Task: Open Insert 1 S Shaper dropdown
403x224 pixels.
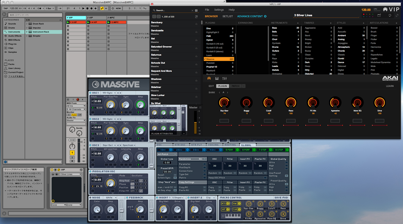Action: 178,198
